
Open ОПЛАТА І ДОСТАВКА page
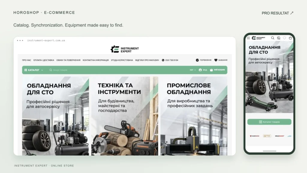click(44, 60)
